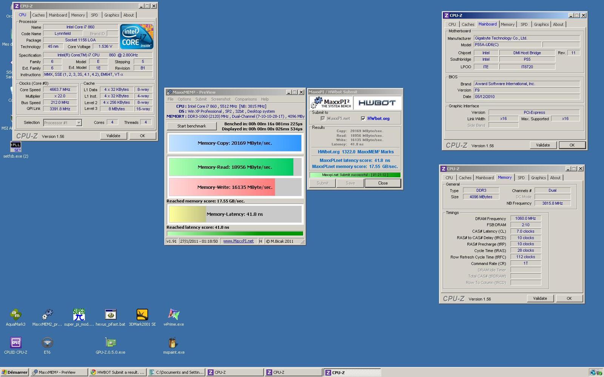
Task: Click the Memory-Copy 20169 MByte/sec bar
Action: click(x=235, y=143)
